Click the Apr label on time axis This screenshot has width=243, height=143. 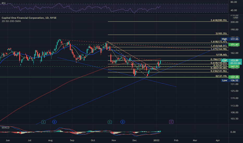coord(218,140)
